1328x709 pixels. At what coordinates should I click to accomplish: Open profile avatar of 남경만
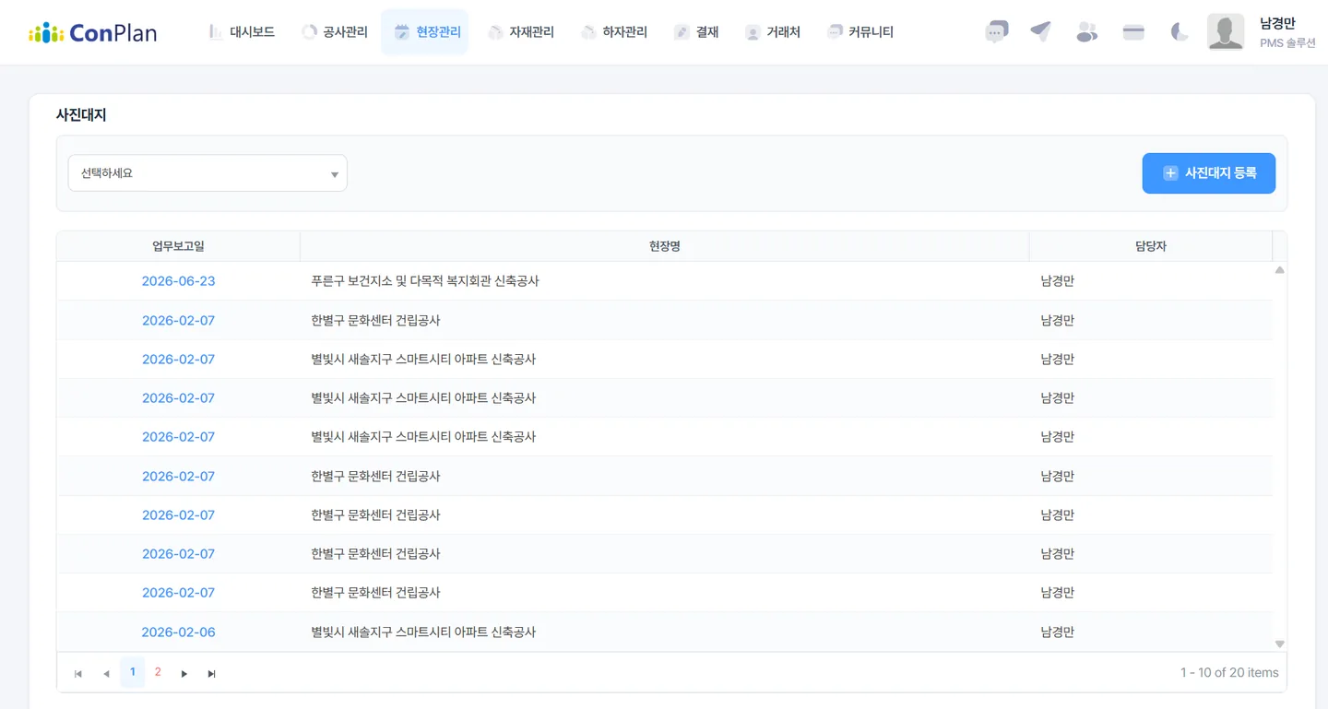point(1226,32)
